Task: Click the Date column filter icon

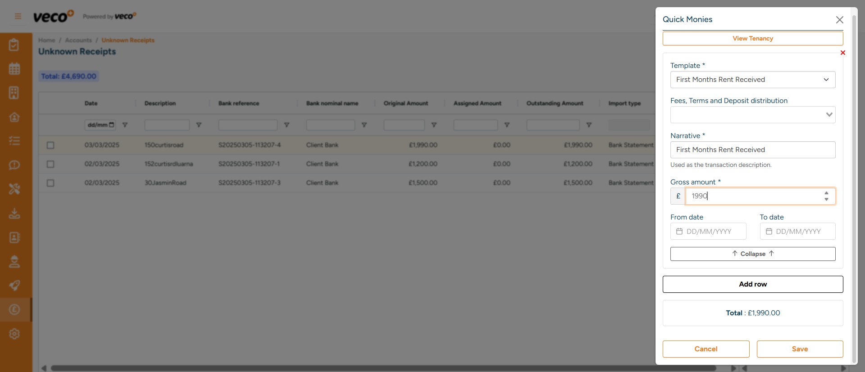Action: [125, 125]
